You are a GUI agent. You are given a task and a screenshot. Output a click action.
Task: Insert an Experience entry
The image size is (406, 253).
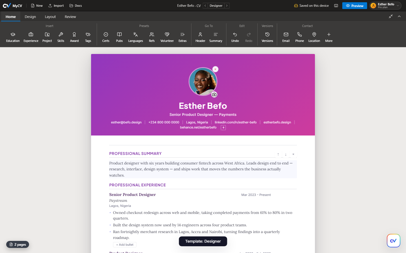tap(31, 37)
